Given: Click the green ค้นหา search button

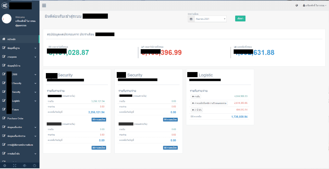Looking at the screenshot, I should (240, 19).
